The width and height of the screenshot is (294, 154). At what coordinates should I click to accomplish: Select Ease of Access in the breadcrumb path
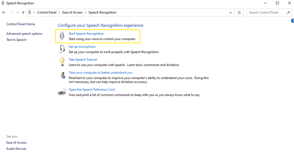tap(73, 12)
